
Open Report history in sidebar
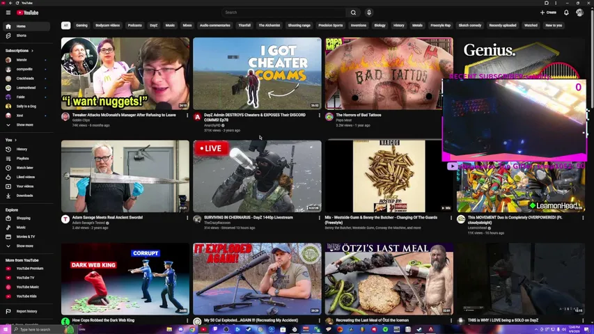pyautogui.click(x=26, y=311)
